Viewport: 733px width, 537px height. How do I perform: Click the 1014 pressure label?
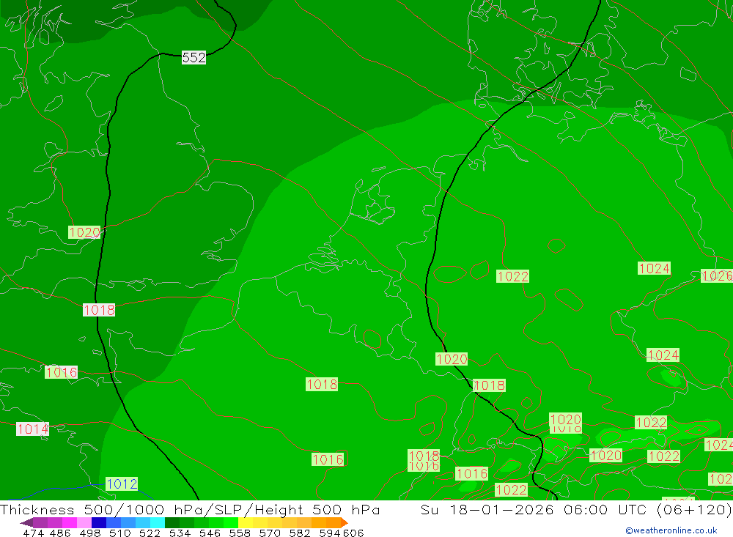[x=32, y=429]
